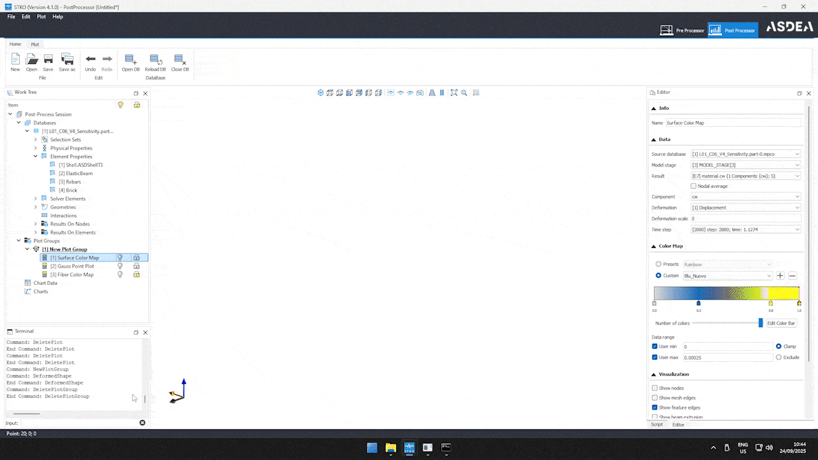Remove custom color map with minus button

tap(792, 275)
